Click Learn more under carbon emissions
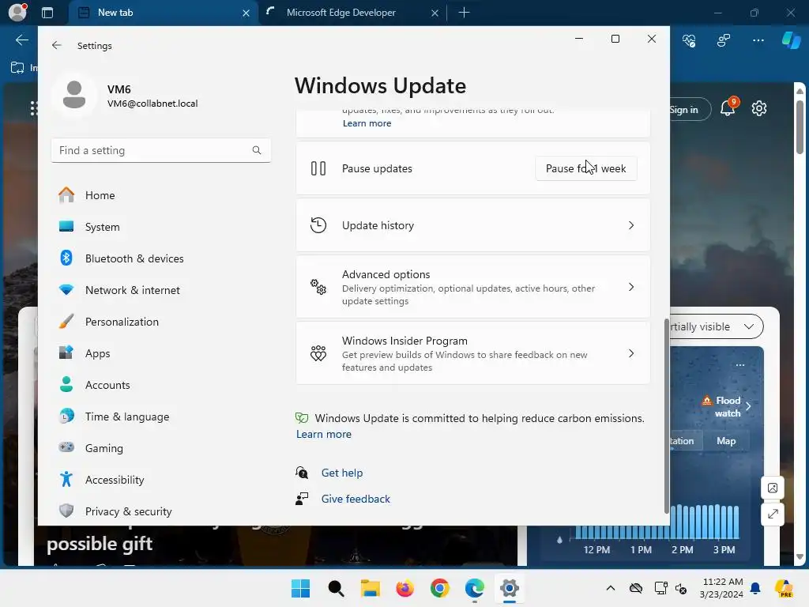 coord(323,434)
